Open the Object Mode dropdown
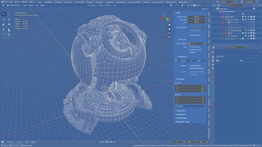The image size is (262, 147). tap(14, 5)
